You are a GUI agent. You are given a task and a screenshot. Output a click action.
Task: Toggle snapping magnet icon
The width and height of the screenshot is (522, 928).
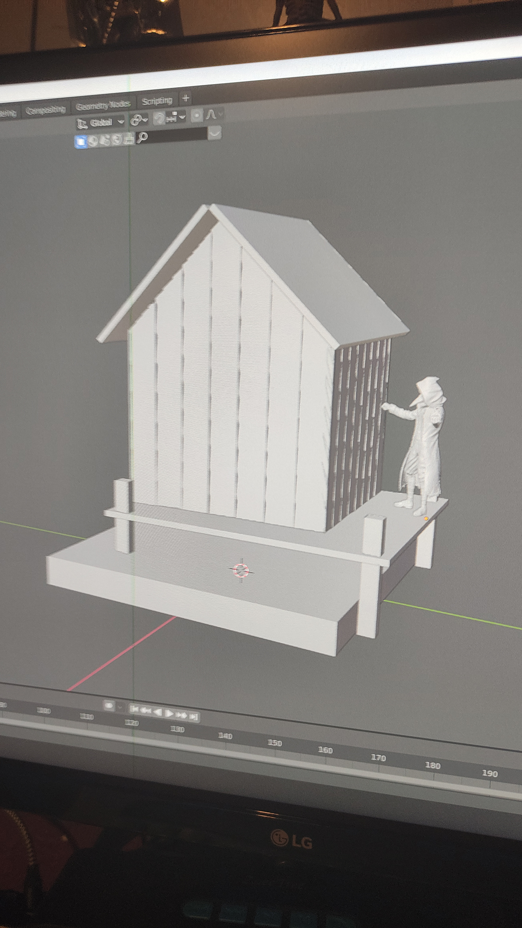[159, 118]
